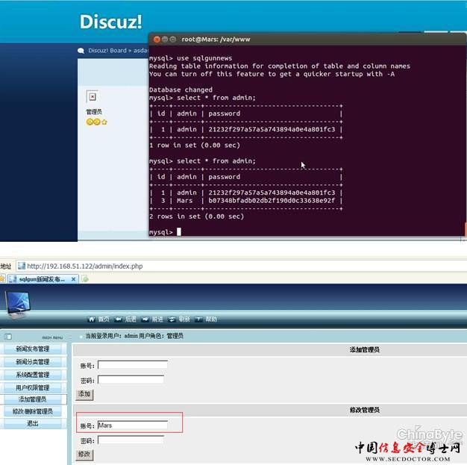Click the Mars row hash b07348bf...

(x=272, y=201)
